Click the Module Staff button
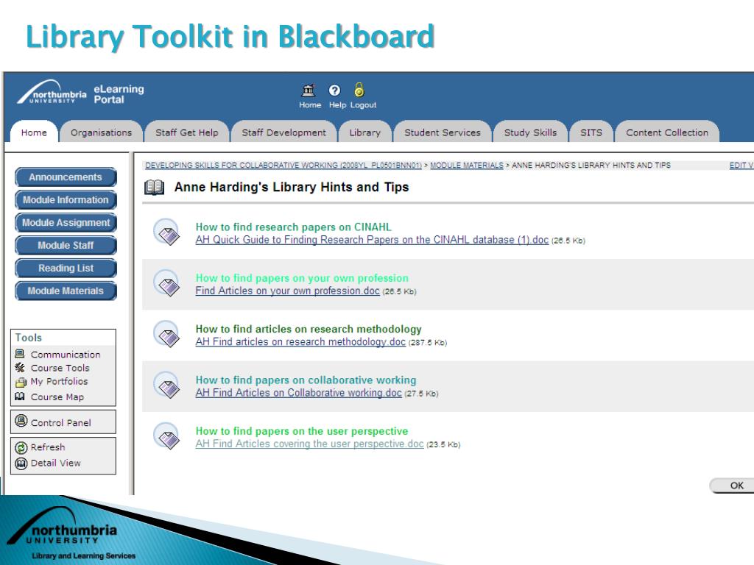Viewport: 754px width, 565px height. (x=66, y=245)
